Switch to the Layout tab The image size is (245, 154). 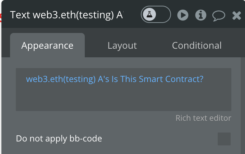point(122,45)
